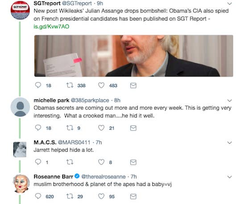
Task: Like michelle park's tweet
Action: click(101, 128)
